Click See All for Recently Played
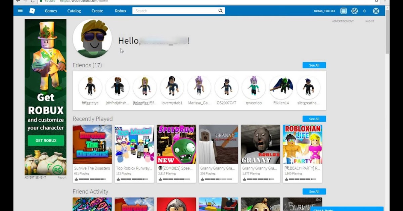The image size is (403, 211). pos(314,119)
